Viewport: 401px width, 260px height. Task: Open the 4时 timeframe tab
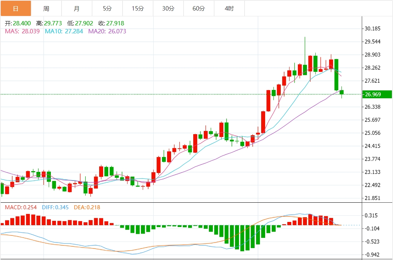(x=229, y=8)
